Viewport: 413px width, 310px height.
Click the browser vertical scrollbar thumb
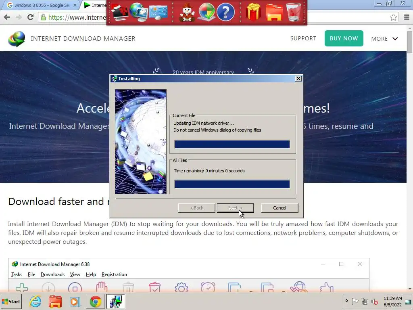[x=410, y=42]
